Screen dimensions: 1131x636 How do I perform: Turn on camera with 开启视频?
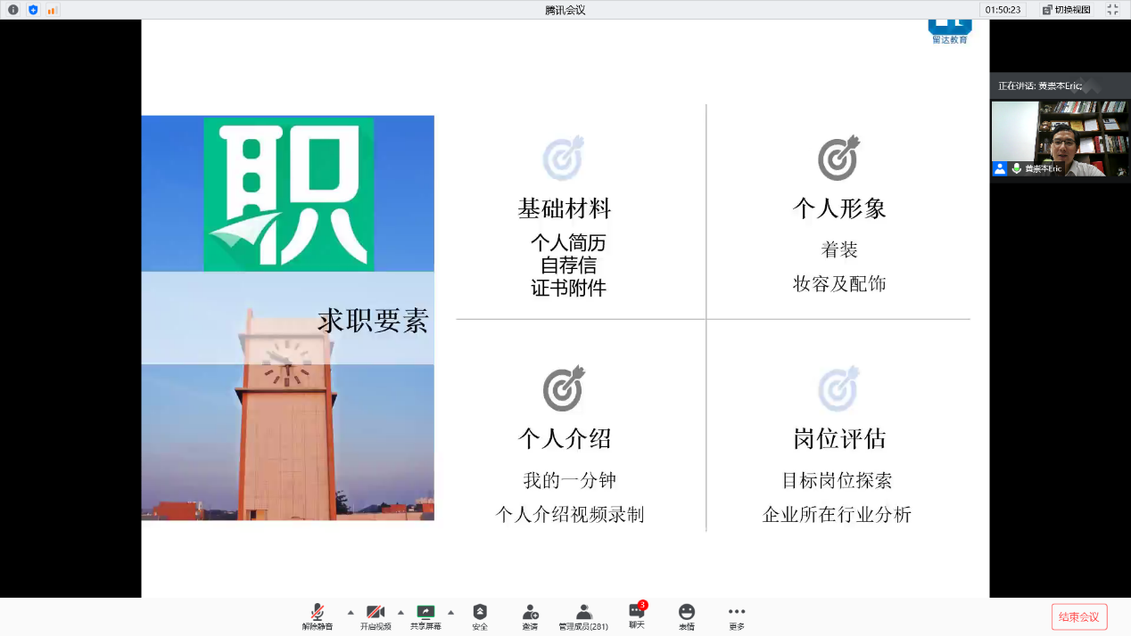376,616
